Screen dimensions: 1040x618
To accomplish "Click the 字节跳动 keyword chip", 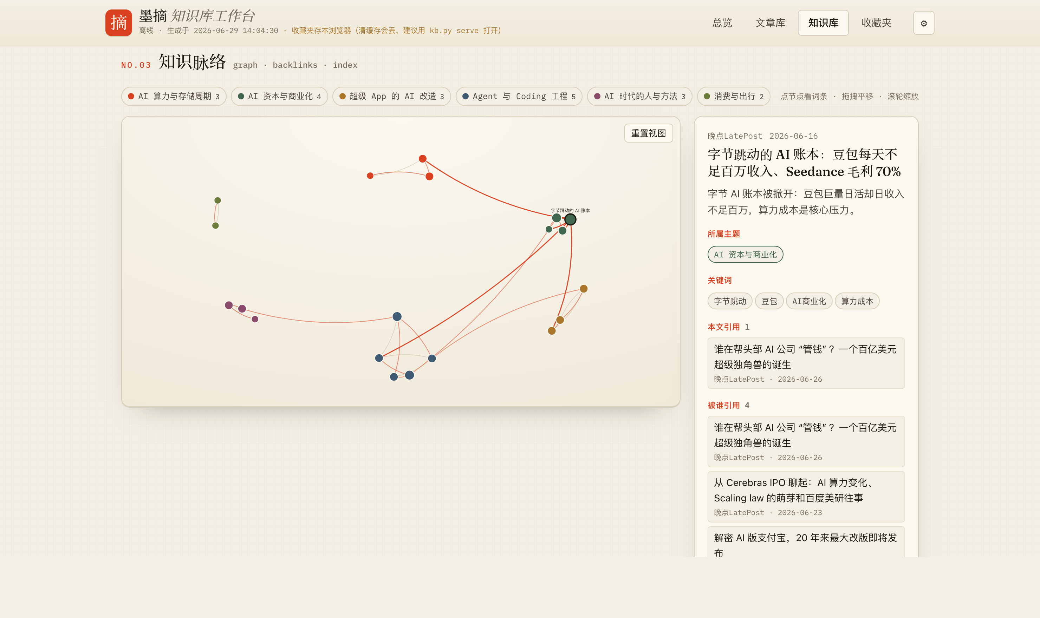I will 730,301.
